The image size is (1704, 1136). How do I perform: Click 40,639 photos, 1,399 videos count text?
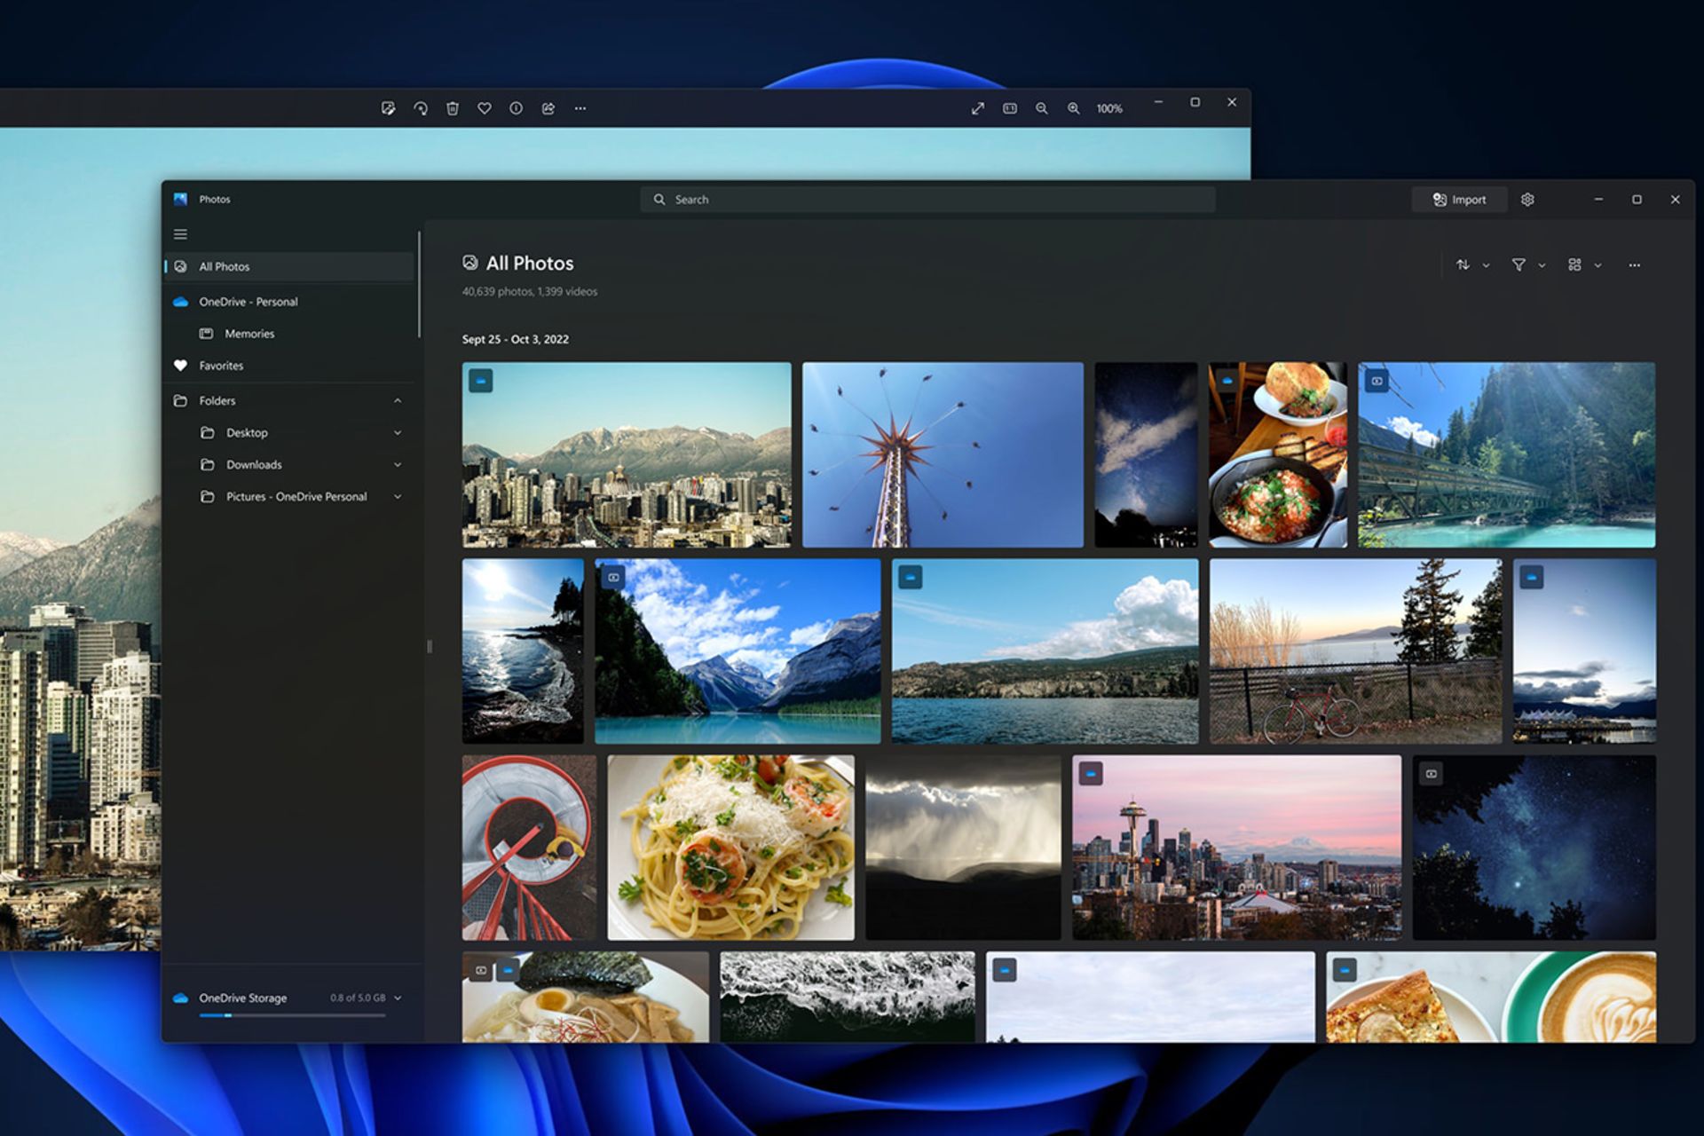[530, 291]
